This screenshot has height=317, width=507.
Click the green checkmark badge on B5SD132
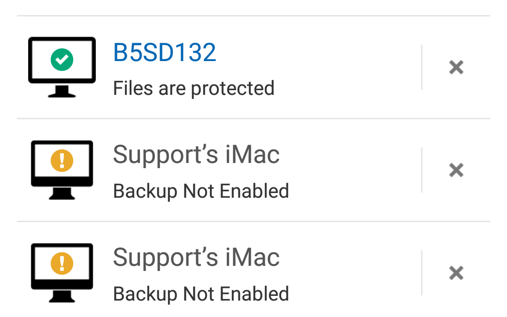tap(62, 60)
